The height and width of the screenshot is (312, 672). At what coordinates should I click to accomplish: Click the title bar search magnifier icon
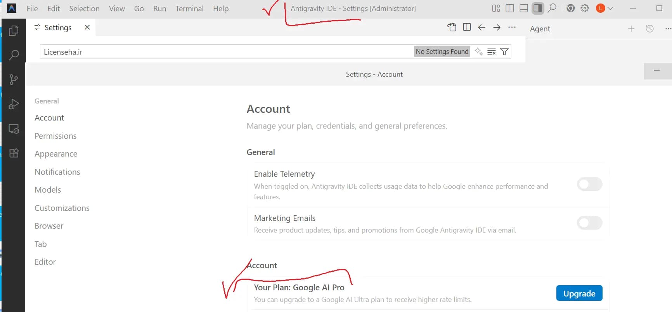[552, 8]
